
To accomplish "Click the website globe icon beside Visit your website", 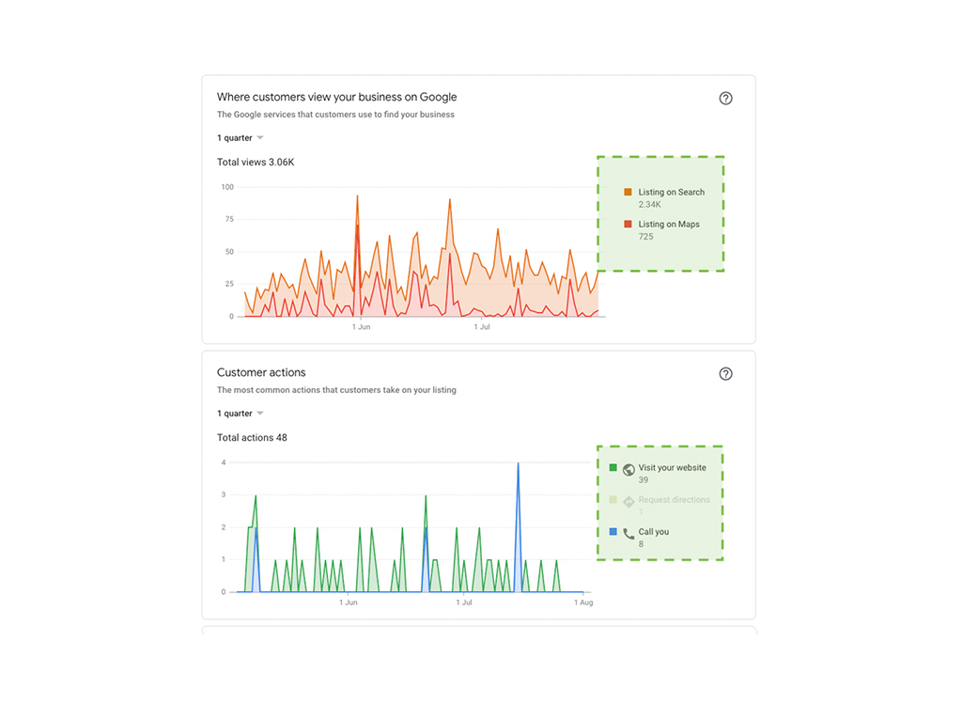I will pos(628,467).
